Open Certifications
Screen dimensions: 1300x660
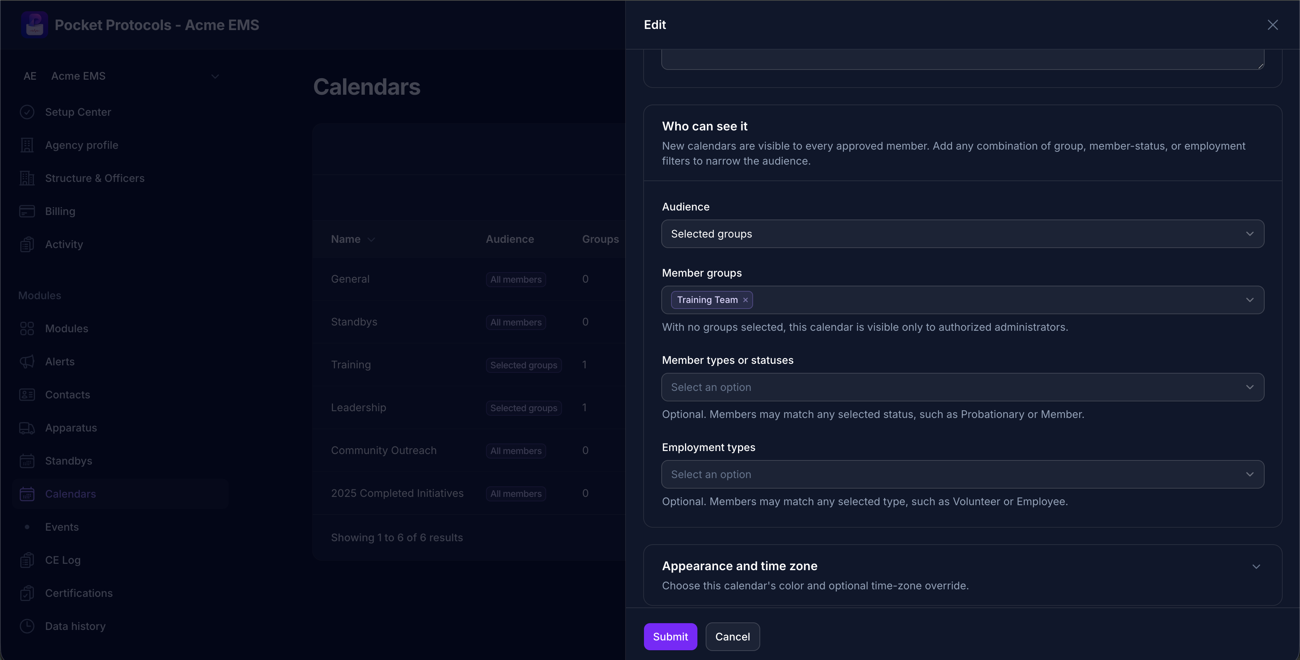tap(79, 593)
